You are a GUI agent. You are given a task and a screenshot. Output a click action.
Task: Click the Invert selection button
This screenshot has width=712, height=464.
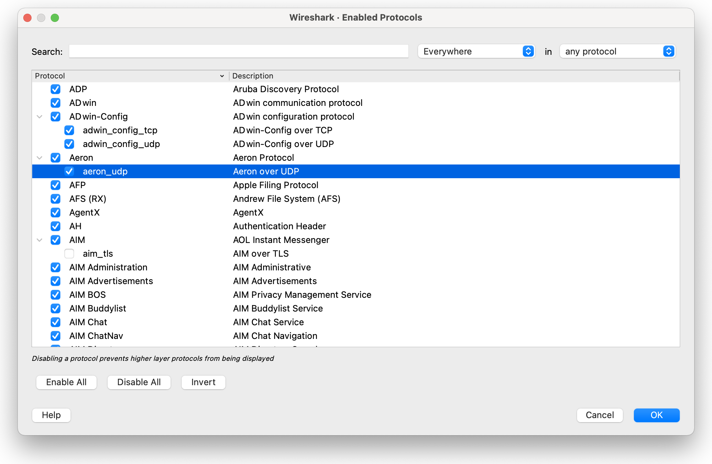point(203,382)
